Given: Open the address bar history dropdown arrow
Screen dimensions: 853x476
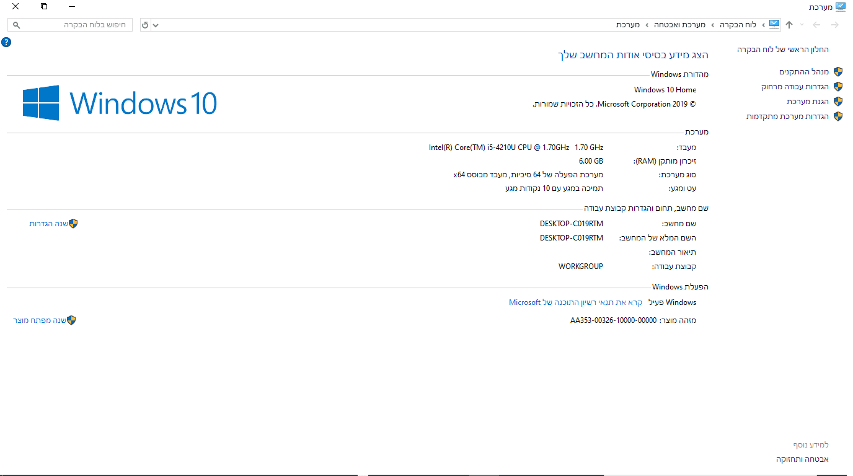Looking at the screenshot, I should pos(156,25).
